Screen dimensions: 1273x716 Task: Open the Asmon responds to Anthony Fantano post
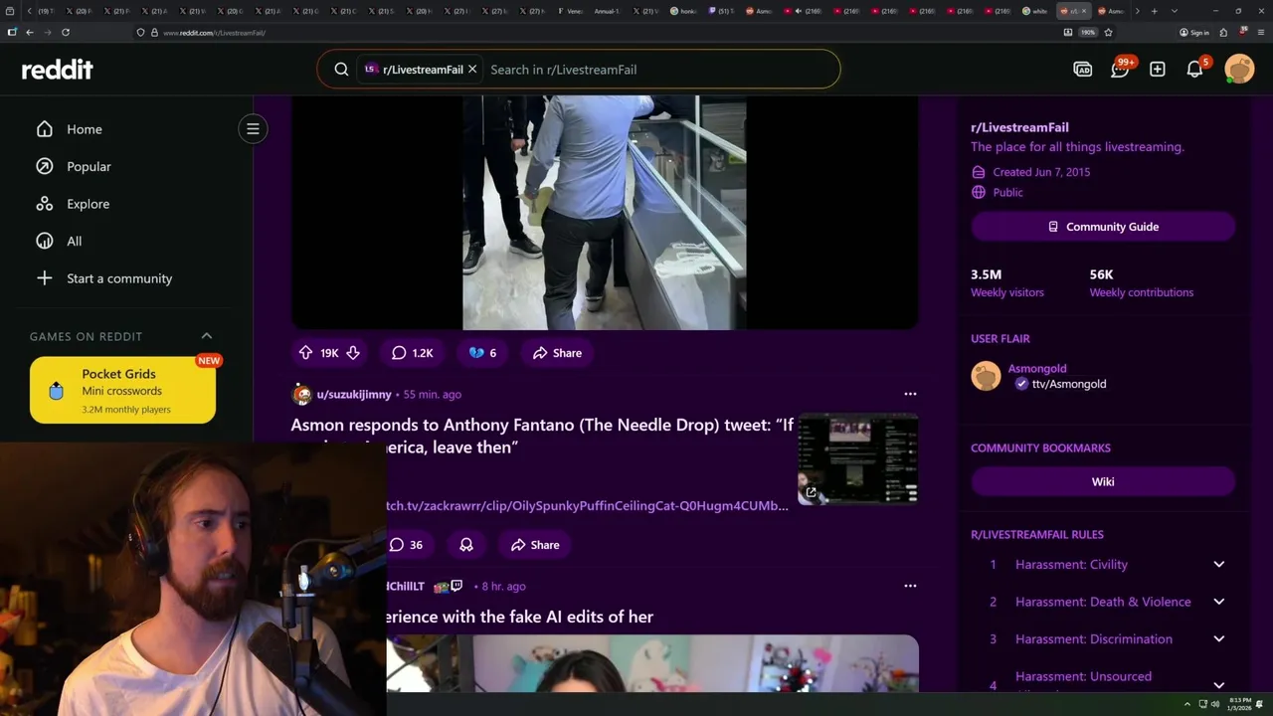pyautogui.click(x=542, y=436)
